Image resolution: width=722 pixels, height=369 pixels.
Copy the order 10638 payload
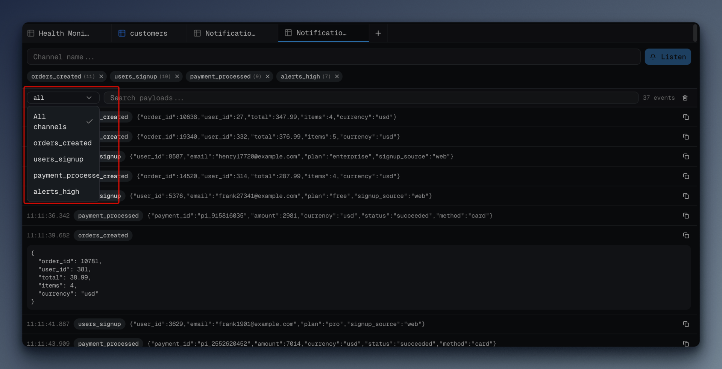click(x=686, y=117)
